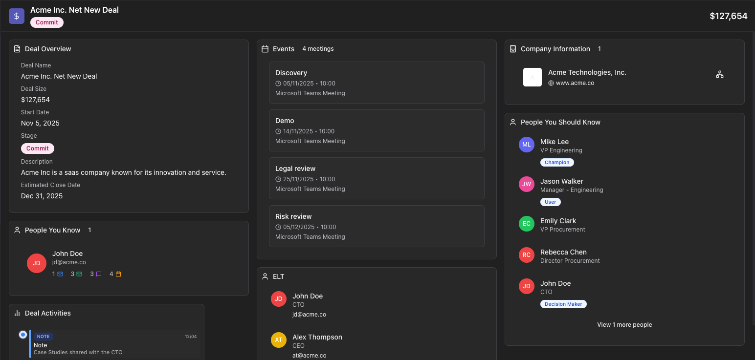Expand View 1 more people
755x360 pixels.
624,324
